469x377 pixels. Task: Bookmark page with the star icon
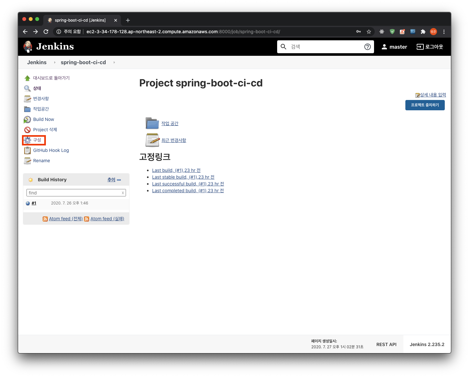369,32
